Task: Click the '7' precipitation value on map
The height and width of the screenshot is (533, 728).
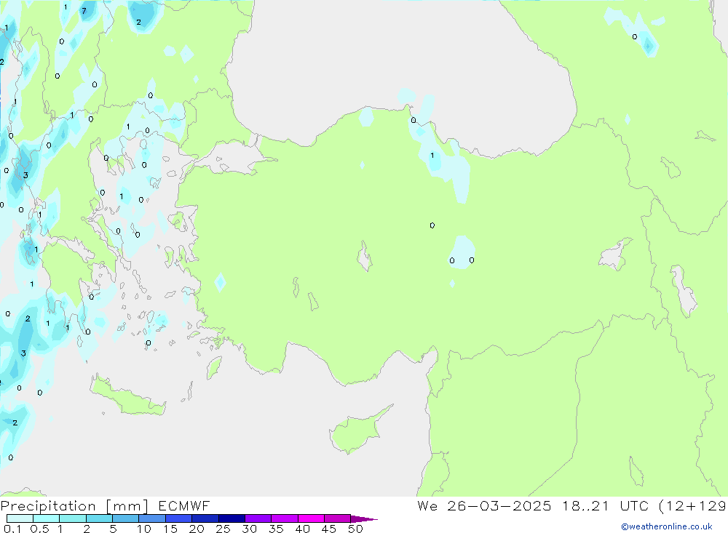Action: [x=84, y=11]
